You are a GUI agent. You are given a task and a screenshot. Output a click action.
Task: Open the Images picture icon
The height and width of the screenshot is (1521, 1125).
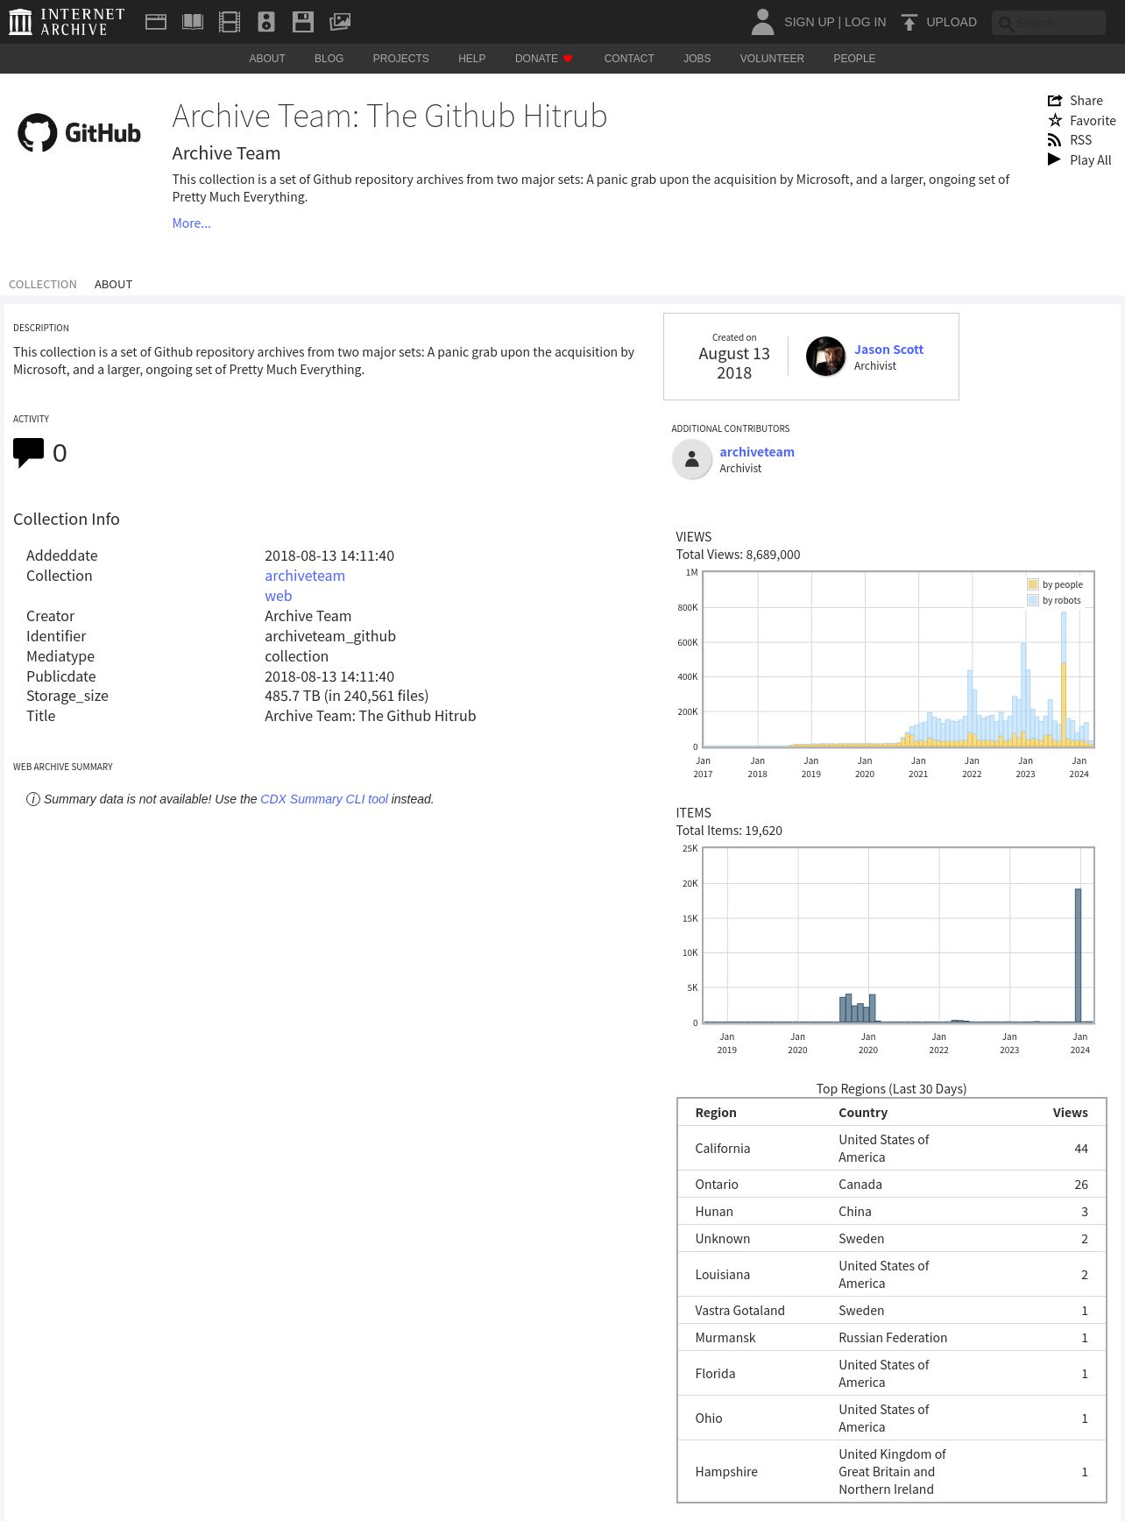pyautogui.click(x=340, y=22)
